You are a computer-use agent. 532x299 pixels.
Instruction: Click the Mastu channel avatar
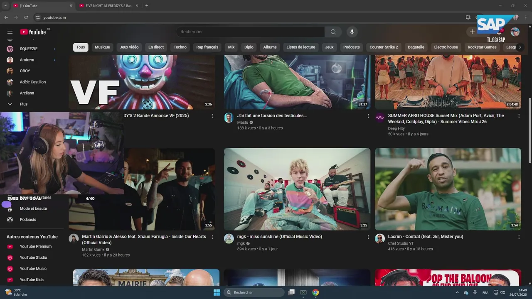pyautogui.click(x=229, y=118)
